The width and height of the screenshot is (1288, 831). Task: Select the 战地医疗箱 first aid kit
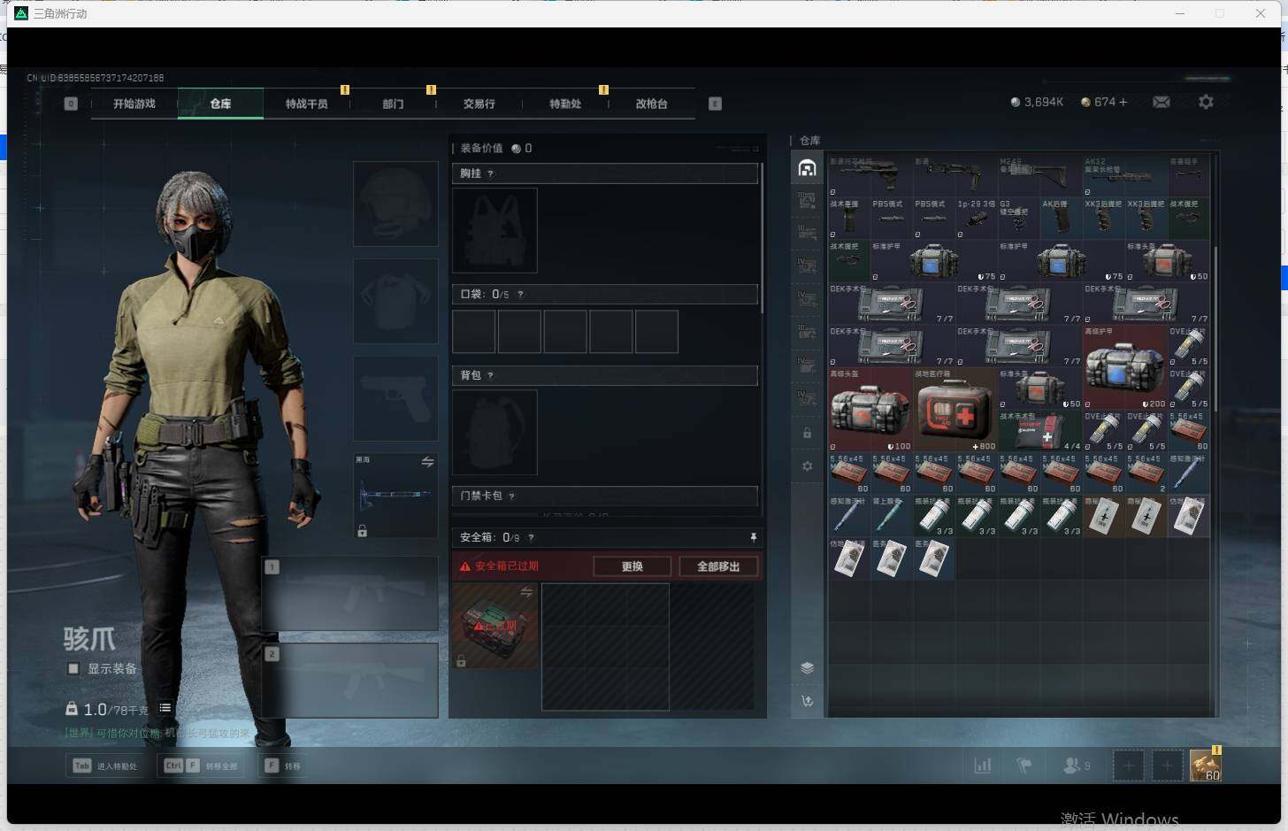tap(955, 409)
